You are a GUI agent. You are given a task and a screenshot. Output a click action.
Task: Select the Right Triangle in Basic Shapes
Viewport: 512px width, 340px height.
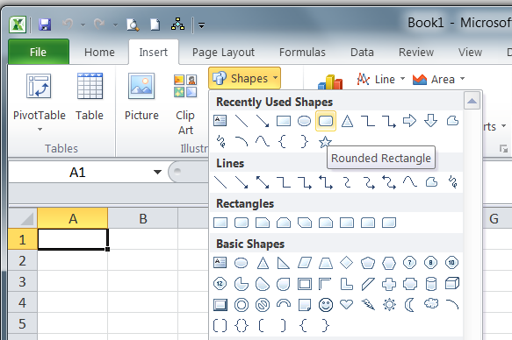point(283,263)
